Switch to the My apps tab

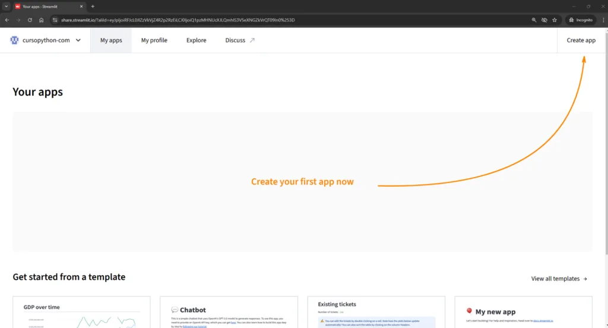[111, 40]
